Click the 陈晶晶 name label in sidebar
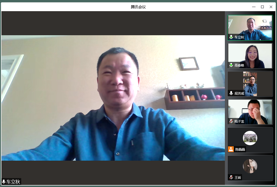Viewport: 277px width, 187px height. [240, 149]
